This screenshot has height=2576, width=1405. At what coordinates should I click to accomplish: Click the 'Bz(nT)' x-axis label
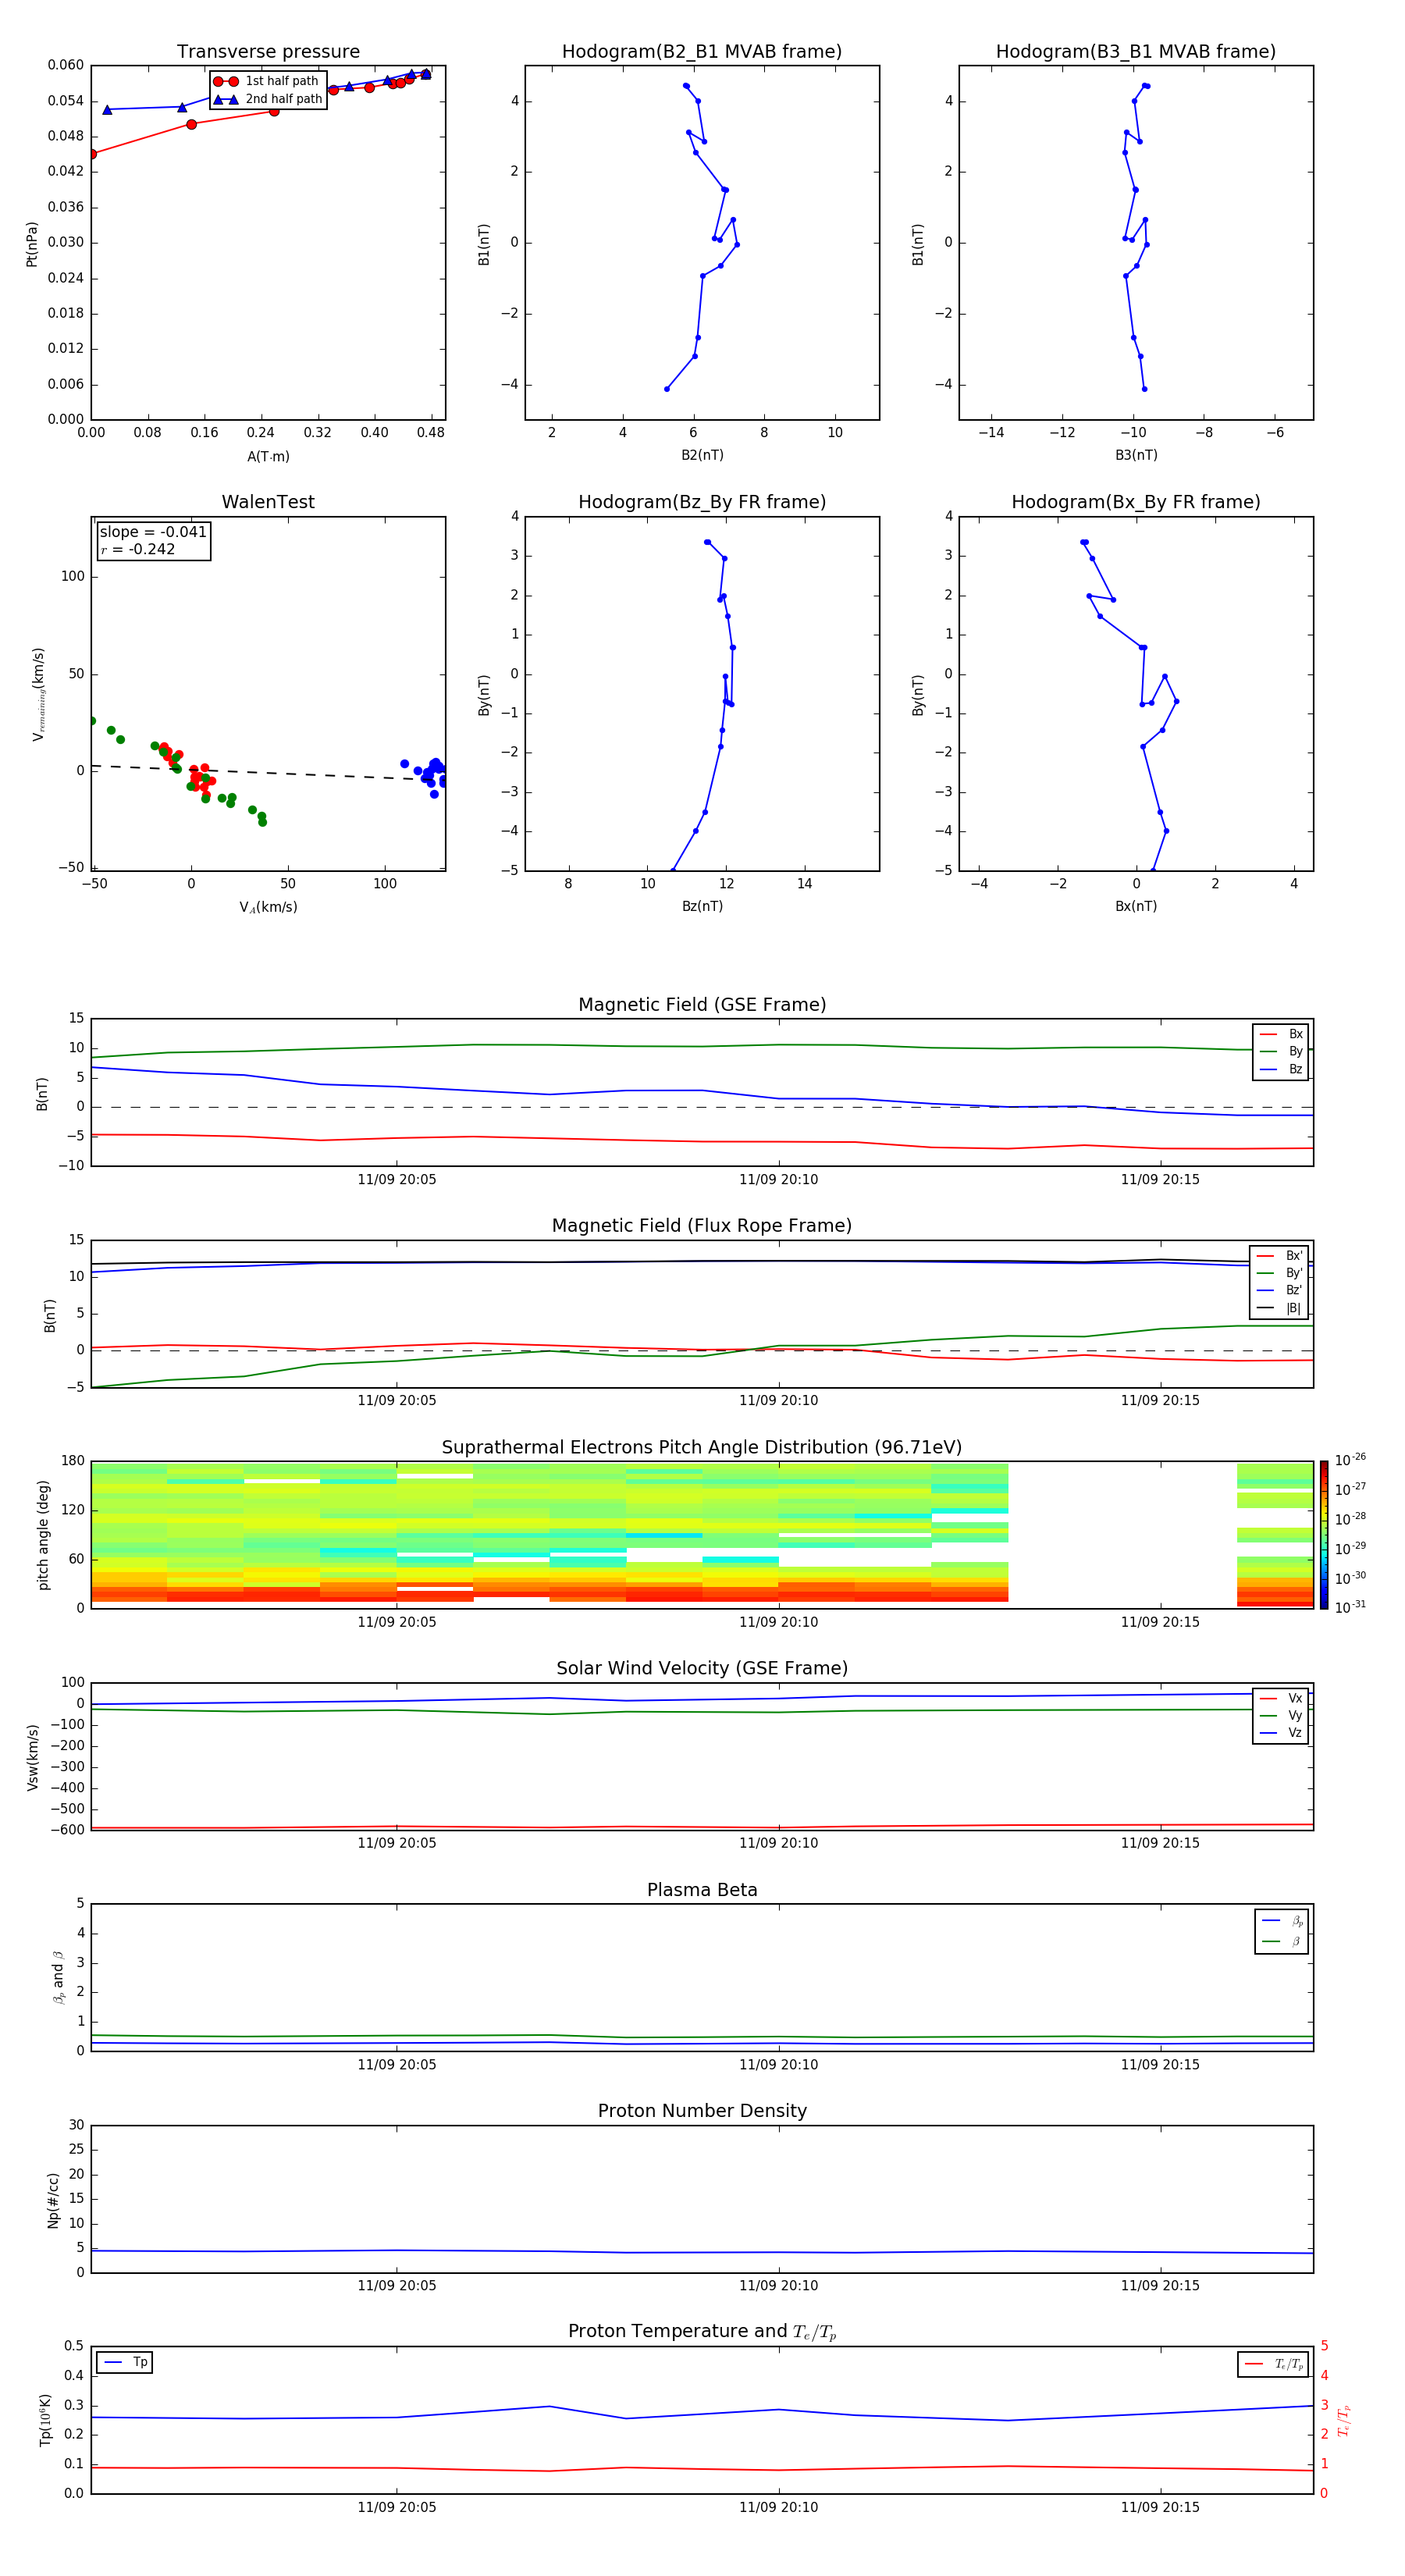(x=702, y=906)
